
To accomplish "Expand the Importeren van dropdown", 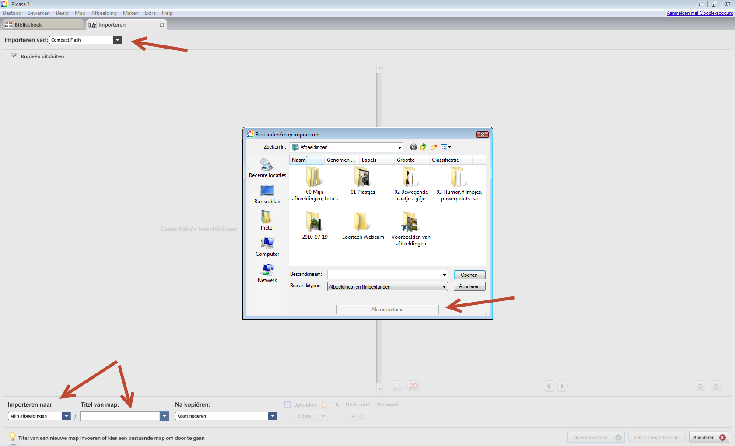I will click(117, 40).
